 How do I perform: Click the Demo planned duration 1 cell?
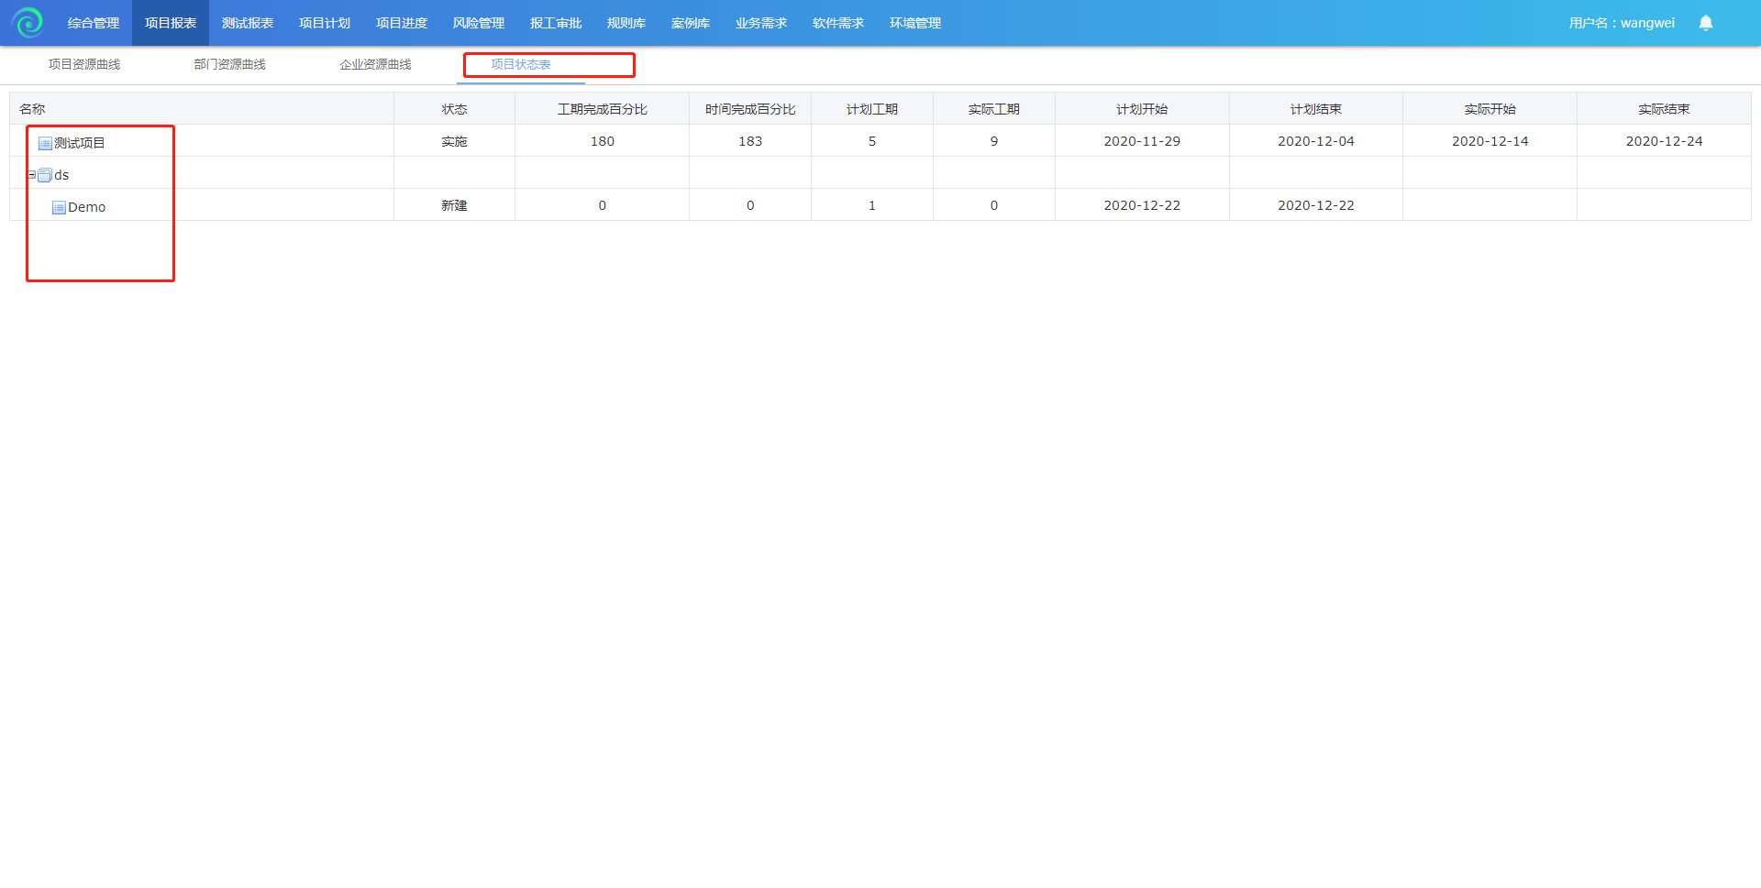(x=872, y=205)
